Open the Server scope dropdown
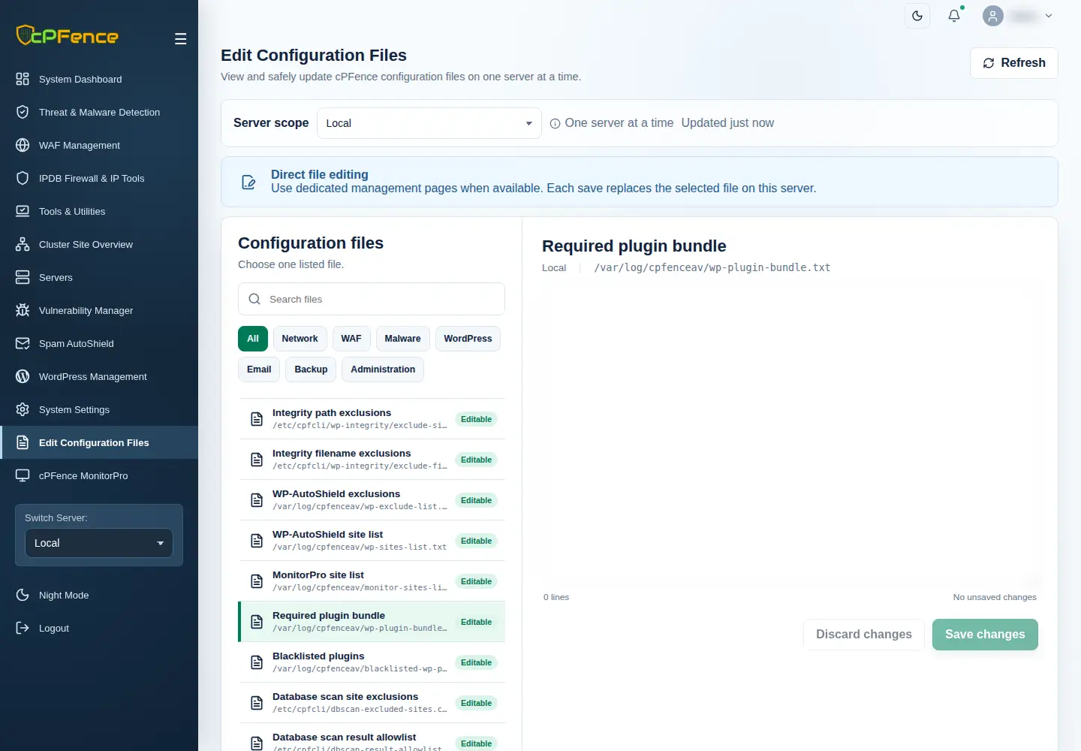The height and width of the screenshot is (751, 1081). (x=429, y=123)
